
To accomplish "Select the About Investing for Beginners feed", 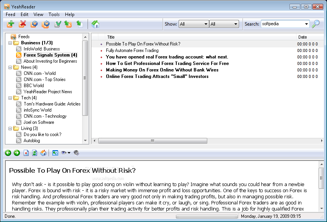I will 50,61.
